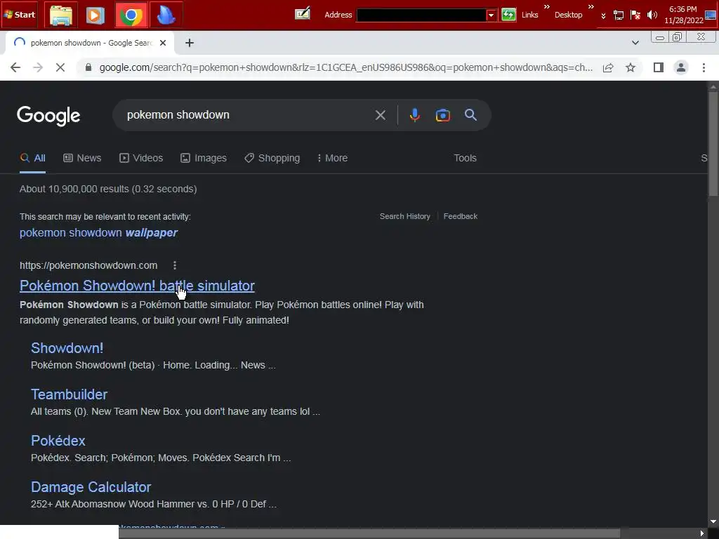The image size is (719, 539).
Task: Open the Teambuilder sitelink
Action: (x=70, y=394)
